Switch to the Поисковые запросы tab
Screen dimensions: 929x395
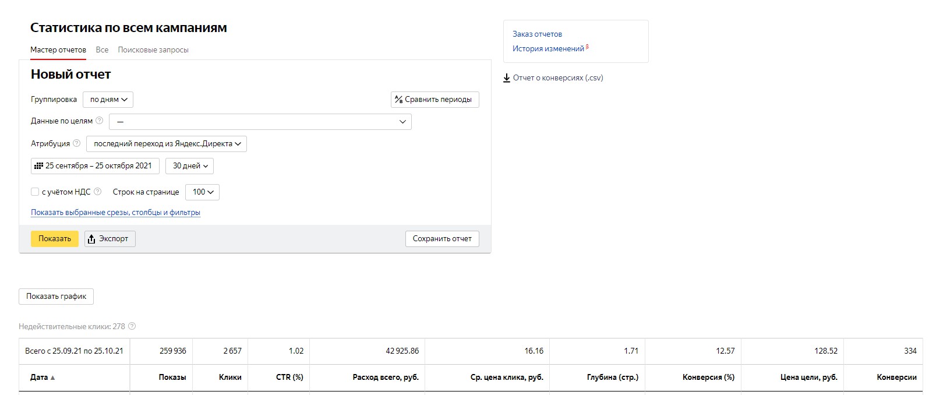tap(153, 50)
